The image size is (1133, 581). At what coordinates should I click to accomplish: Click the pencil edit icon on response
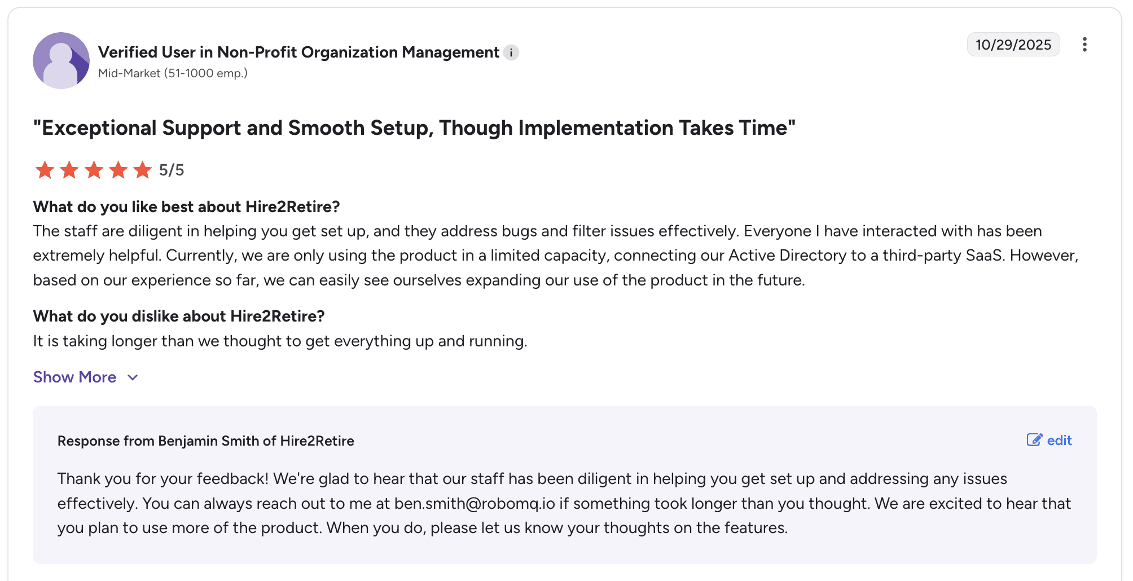click(1034, 440)
